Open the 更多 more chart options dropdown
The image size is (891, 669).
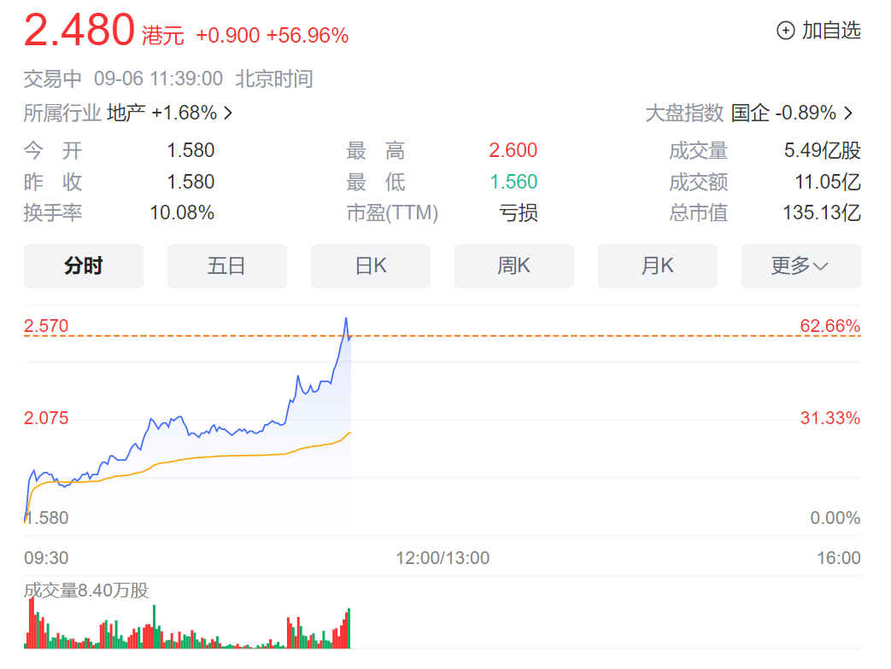(x=800, y=266)
